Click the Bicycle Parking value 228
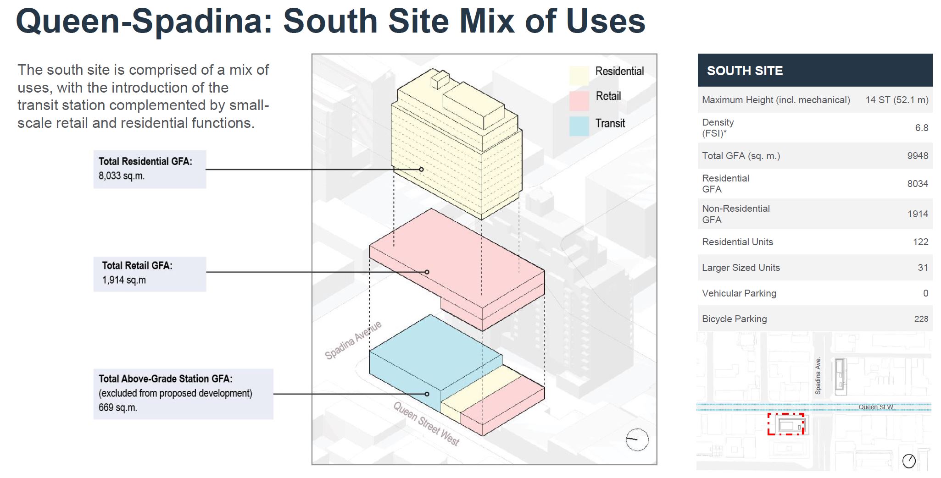 coord(921,319)
